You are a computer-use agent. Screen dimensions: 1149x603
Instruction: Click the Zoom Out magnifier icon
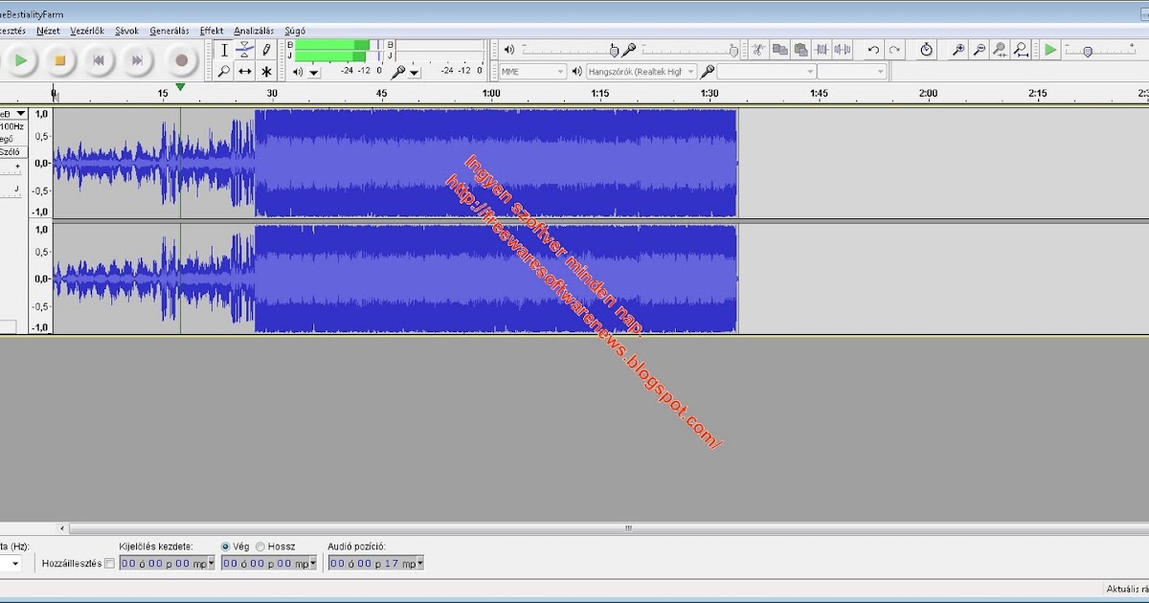point(980,50)
